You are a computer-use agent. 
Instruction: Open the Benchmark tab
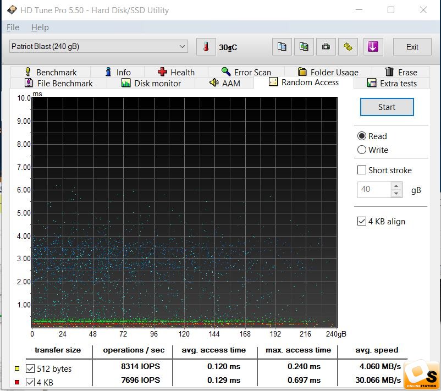(51, 72)
